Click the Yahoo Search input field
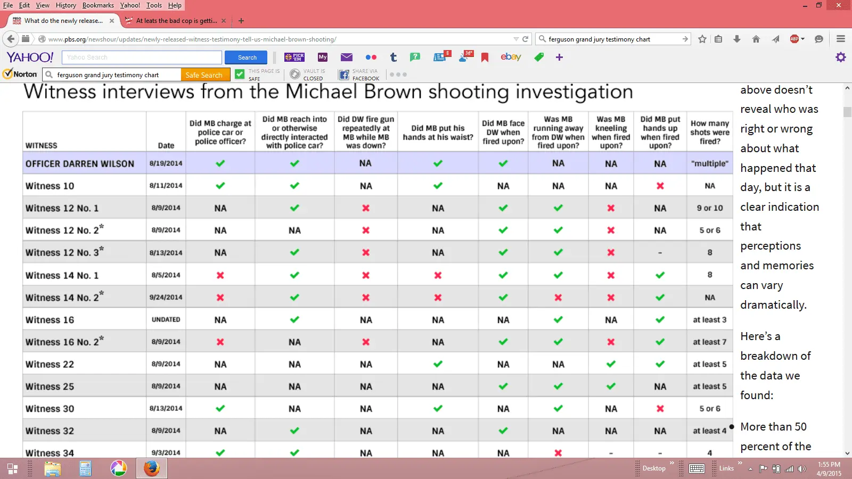The width and height of the screenshot is (852, 479). coord(142,57)
